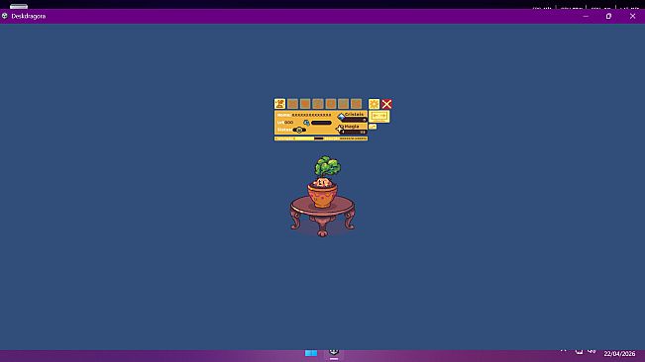Click the third greyed-out toolbar slot
This screenshot has width=645, height=362.
(x=305, y=104)
